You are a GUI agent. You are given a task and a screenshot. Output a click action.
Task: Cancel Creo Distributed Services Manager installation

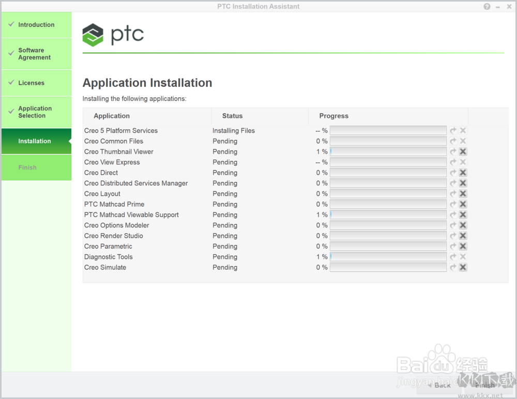coord(463,183)
